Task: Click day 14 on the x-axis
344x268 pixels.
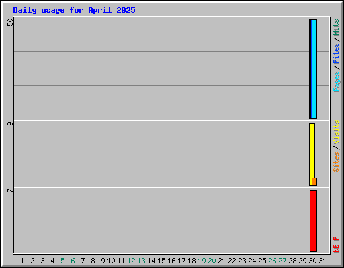Action: [x=151, y=261]
